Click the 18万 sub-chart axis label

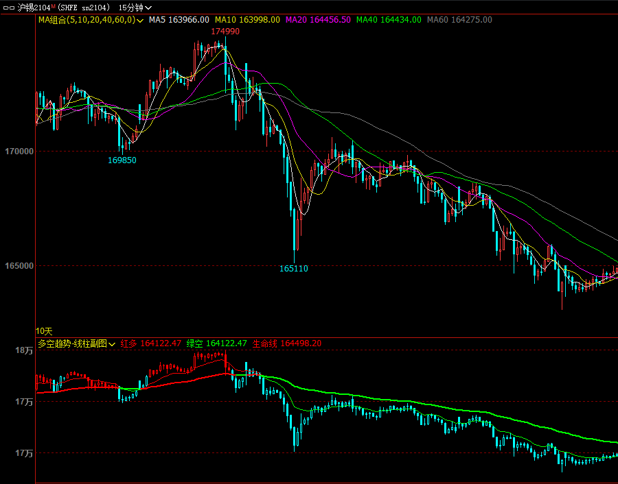click(24, 350)
